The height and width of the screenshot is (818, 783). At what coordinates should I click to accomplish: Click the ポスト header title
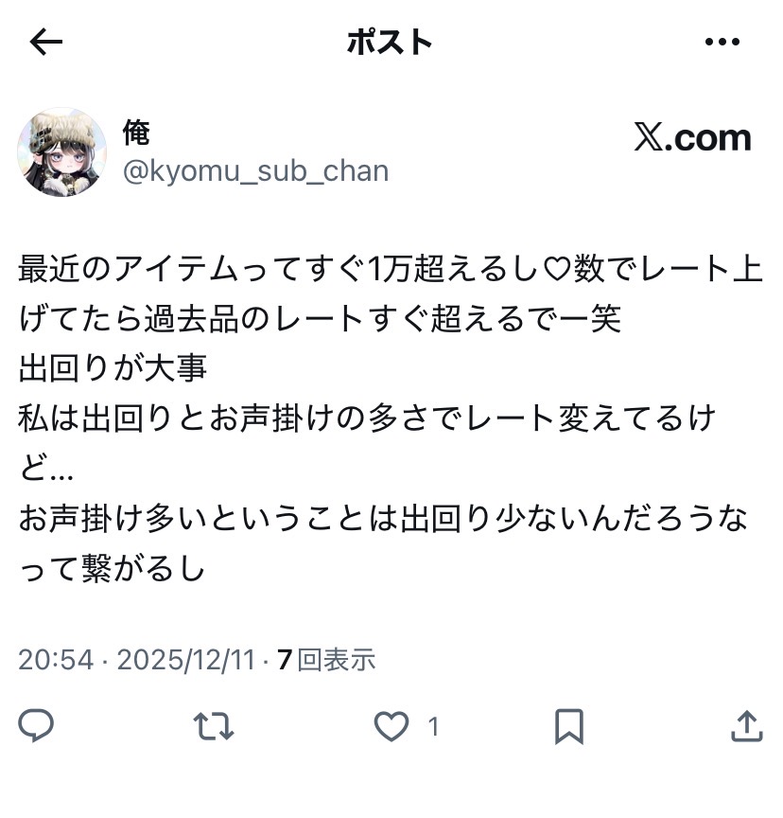[x=390, y=43]
